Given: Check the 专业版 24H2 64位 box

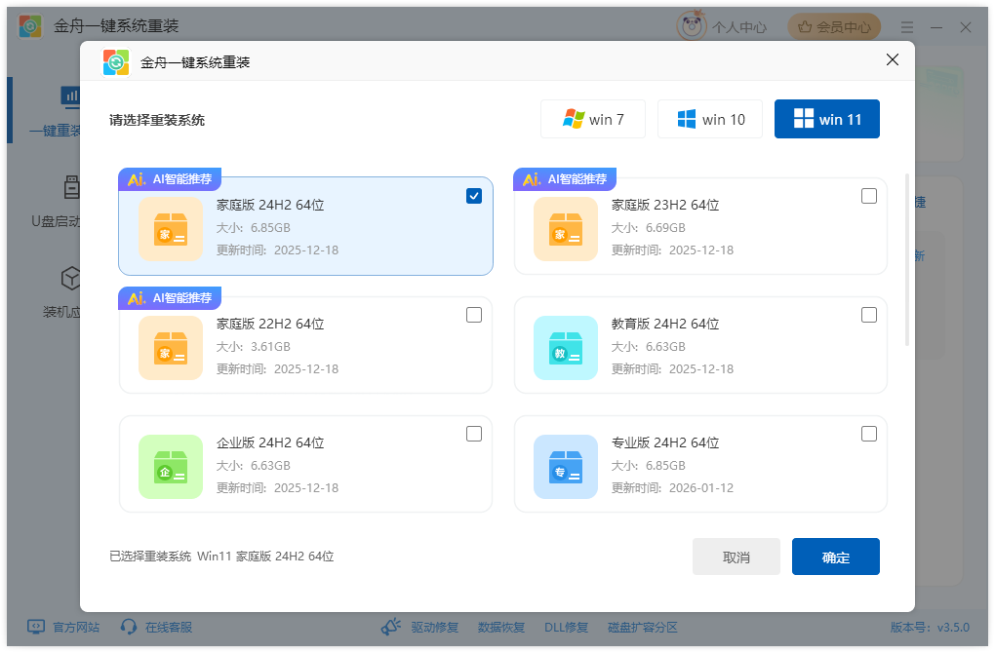Looking at the screenshot, I should [x=869, y=433].
